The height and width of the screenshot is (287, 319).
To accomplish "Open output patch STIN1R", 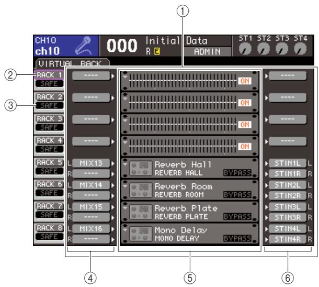I will tap(288, 173).
